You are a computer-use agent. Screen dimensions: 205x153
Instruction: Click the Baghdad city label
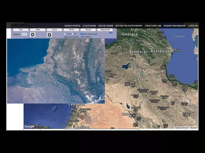pyautogui.click(x=136, y=108)
